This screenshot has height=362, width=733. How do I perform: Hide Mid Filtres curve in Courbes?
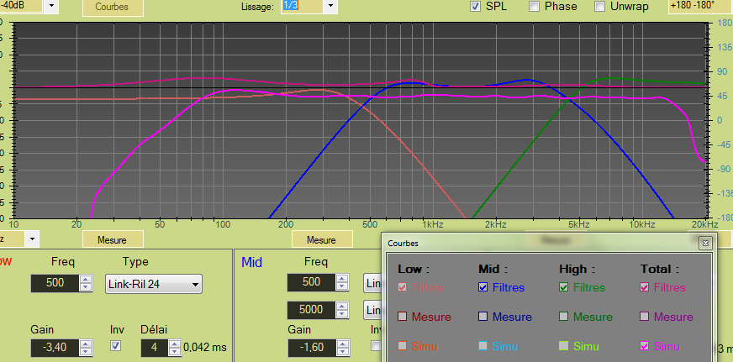pyautogui.click(x=483, y=287)
